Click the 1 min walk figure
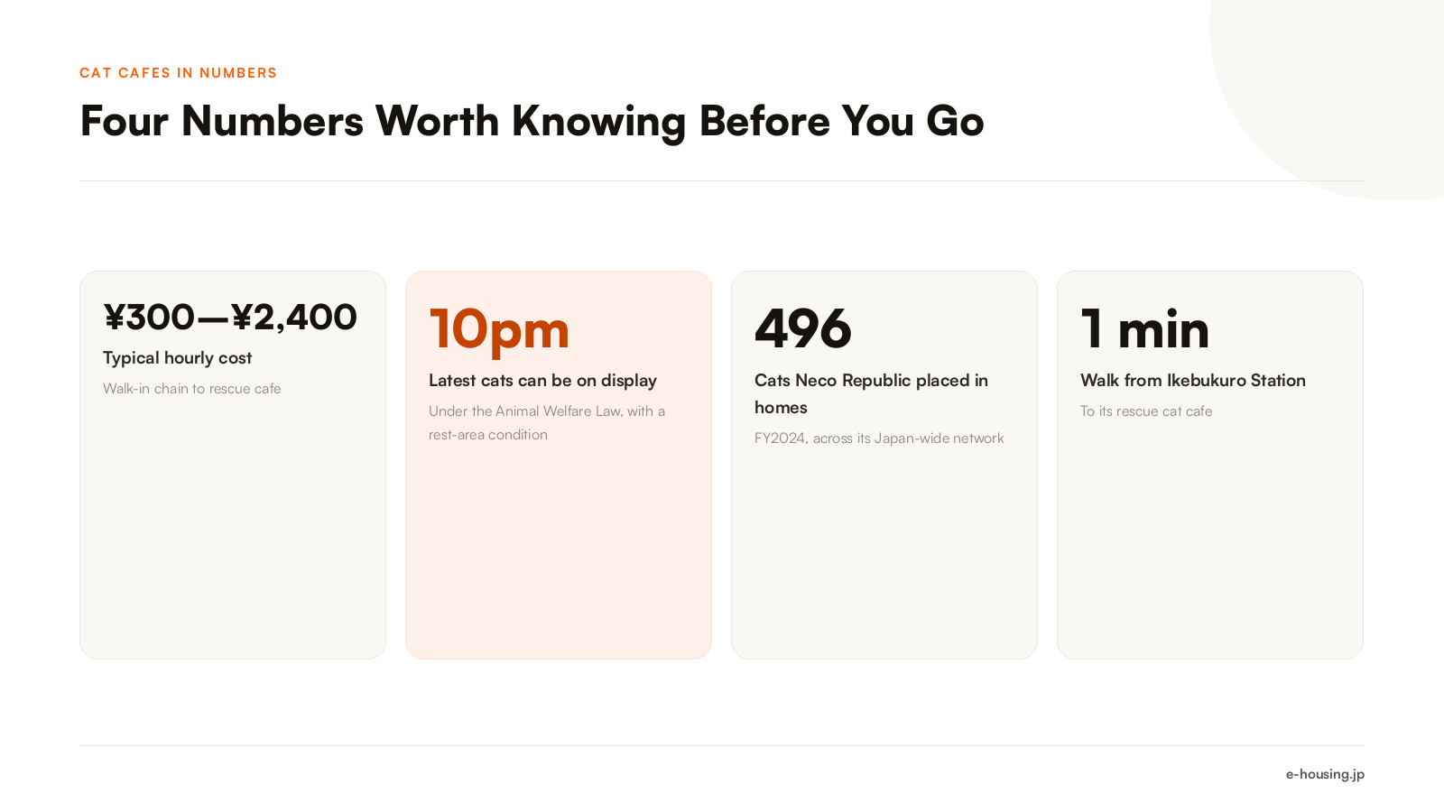 point(1144,328)
